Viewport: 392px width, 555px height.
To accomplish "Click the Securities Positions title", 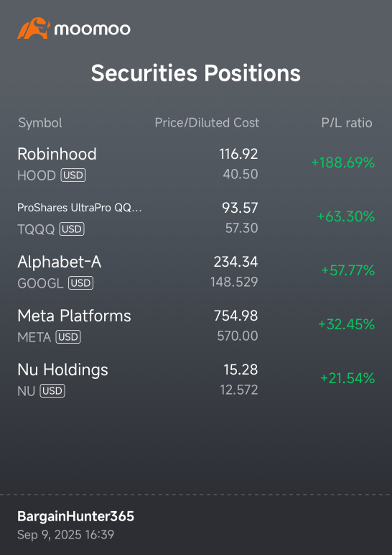I will [196, 73].
